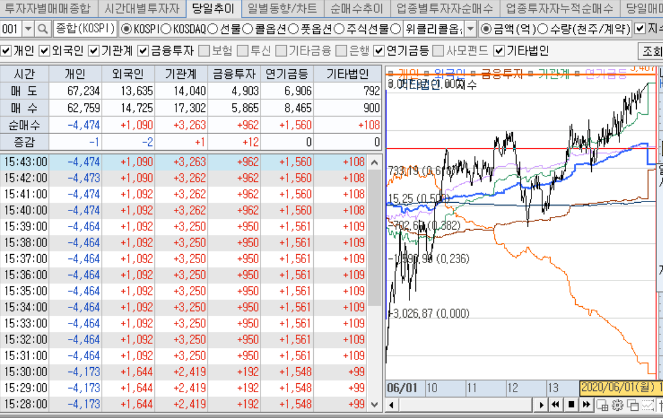Enable the 투신 checkbox
Viewport: 663px width, 418px height.
243,51
